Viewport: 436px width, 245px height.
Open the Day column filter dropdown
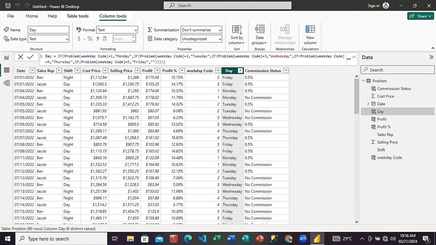[240, 71]
